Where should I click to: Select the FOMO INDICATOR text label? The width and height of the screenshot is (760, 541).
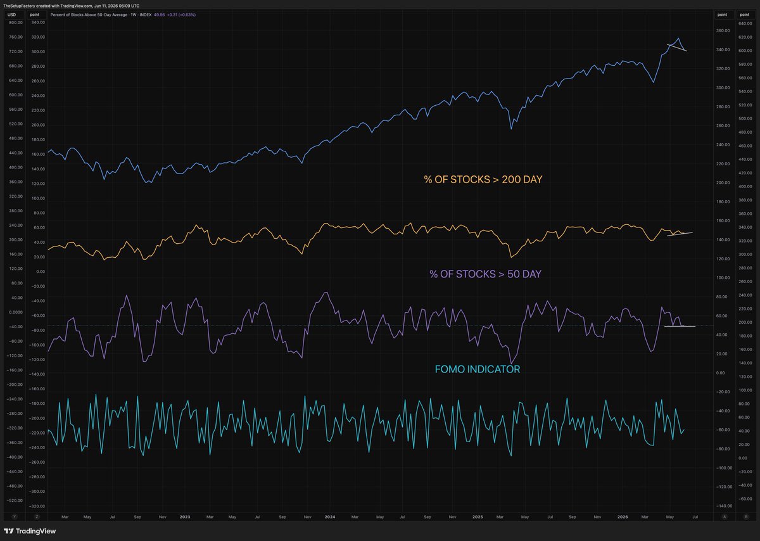point(478,369)
